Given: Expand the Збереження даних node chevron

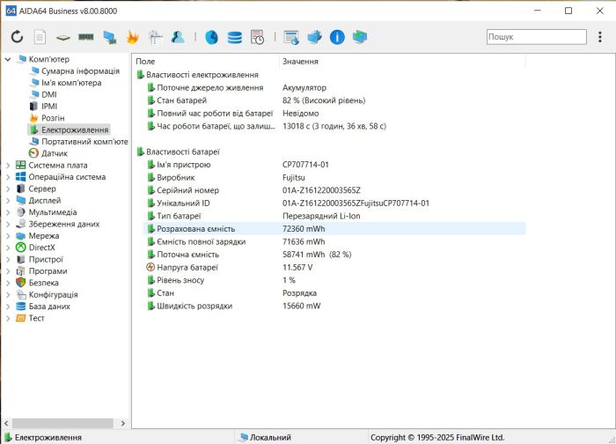Looking at the screenshot, I should (8, 224).
